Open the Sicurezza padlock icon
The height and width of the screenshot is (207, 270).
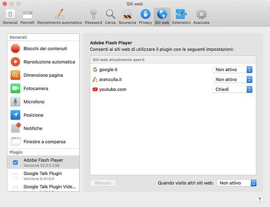pyautogui.click(x=127, y=14)
